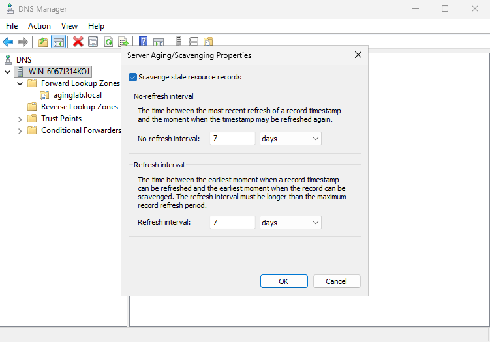Viewport: 490px width, 342px height.
Task: Go up one level with folder icon
Action: tap(43, 42)
